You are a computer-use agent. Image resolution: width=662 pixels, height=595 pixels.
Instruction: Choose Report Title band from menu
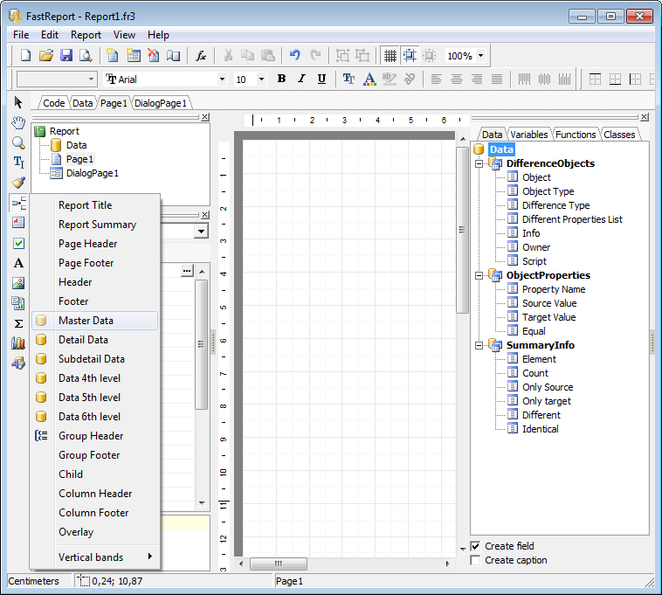pyautogui.click(x=94, y=205)
